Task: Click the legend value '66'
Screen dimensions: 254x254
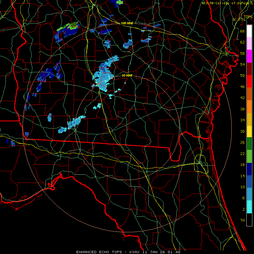Action: [x=242, y=31]
